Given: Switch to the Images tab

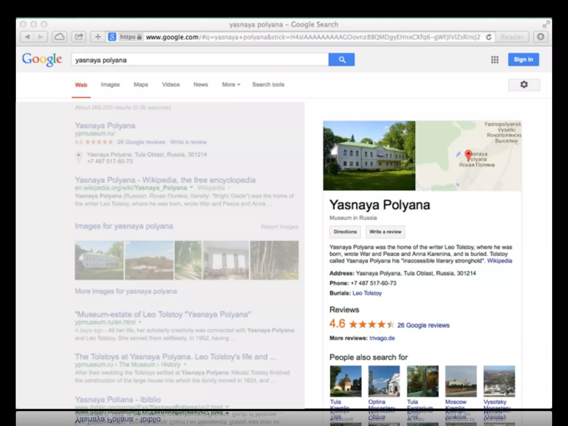Looking at the screenshot, I should click(x=110, y=85).
